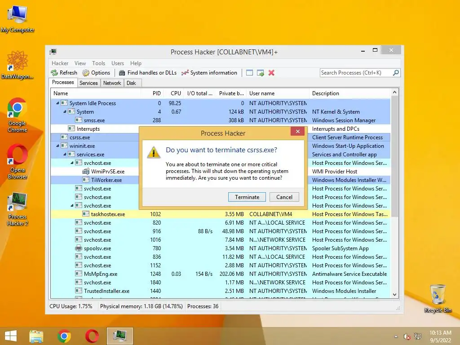
Task: Open Find handles or DLLs
Action: click(x=147, y=73)
